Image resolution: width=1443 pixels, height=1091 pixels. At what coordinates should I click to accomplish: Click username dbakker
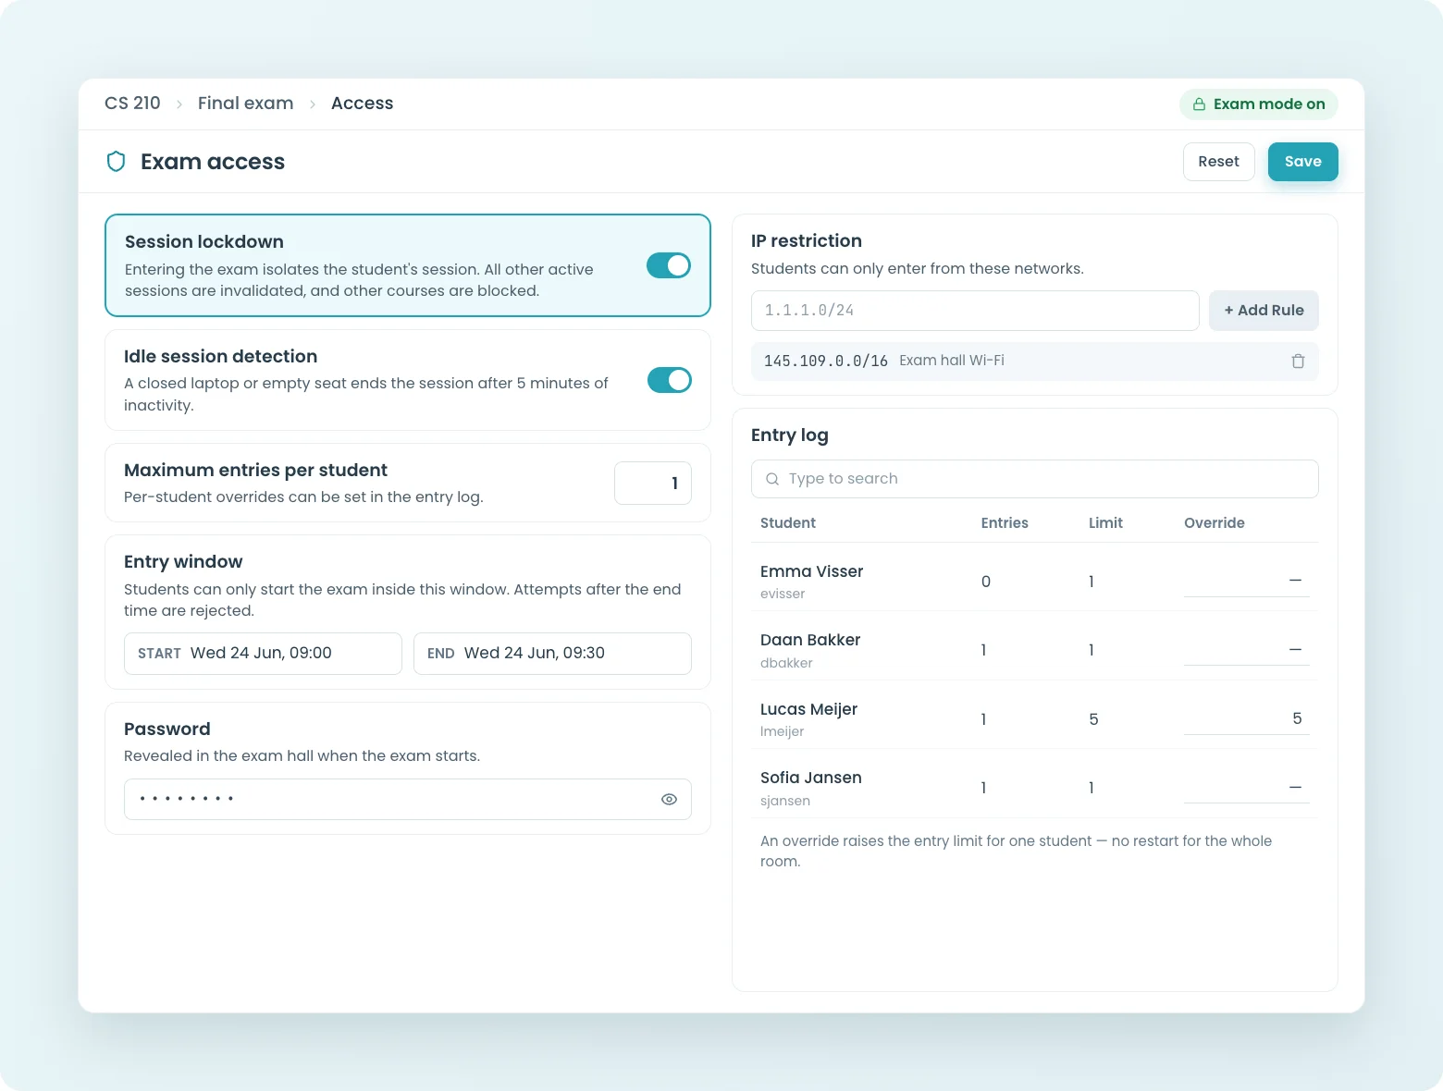786,663
